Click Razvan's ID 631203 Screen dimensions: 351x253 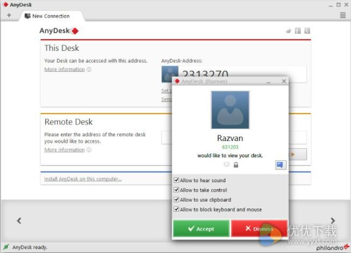point(230,147)
